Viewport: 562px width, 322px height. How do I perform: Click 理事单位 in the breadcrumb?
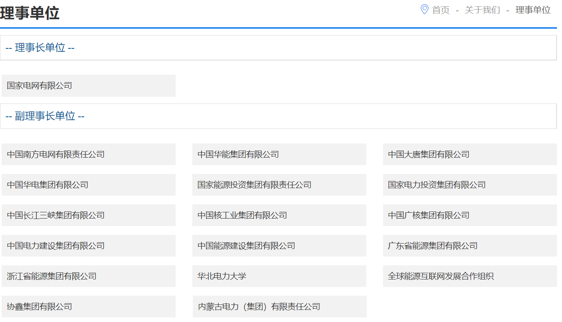pos(533,10)
